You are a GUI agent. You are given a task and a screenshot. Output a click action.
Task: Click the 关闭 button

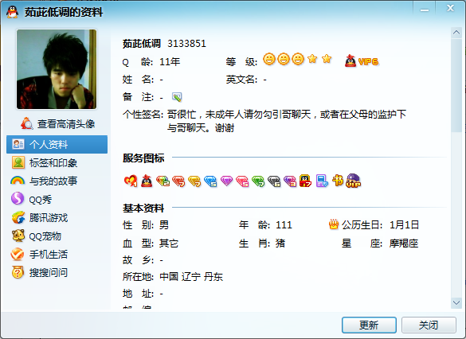429,325
